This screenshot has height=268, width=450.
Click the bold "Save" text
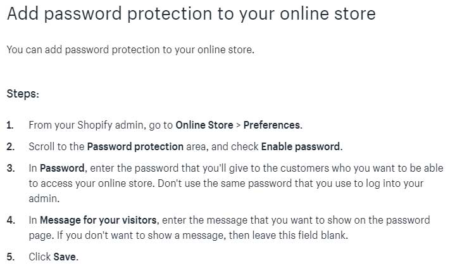[x=65, y=257]
